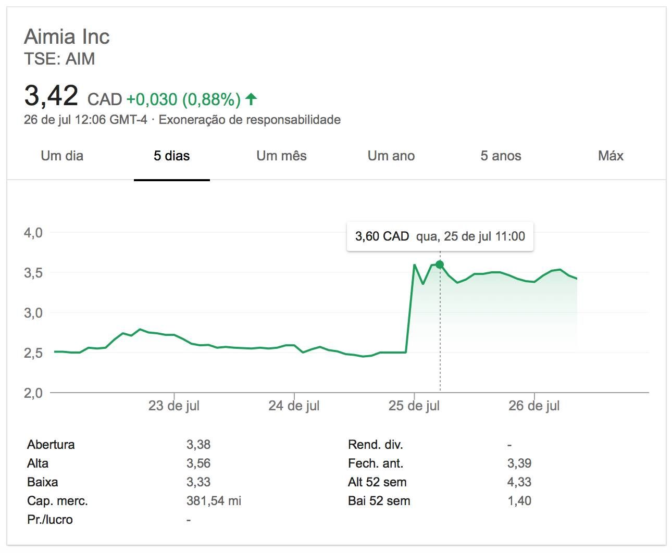Click the Bai 52 sem label
The image size is (672, 553).
click(379, 501)
